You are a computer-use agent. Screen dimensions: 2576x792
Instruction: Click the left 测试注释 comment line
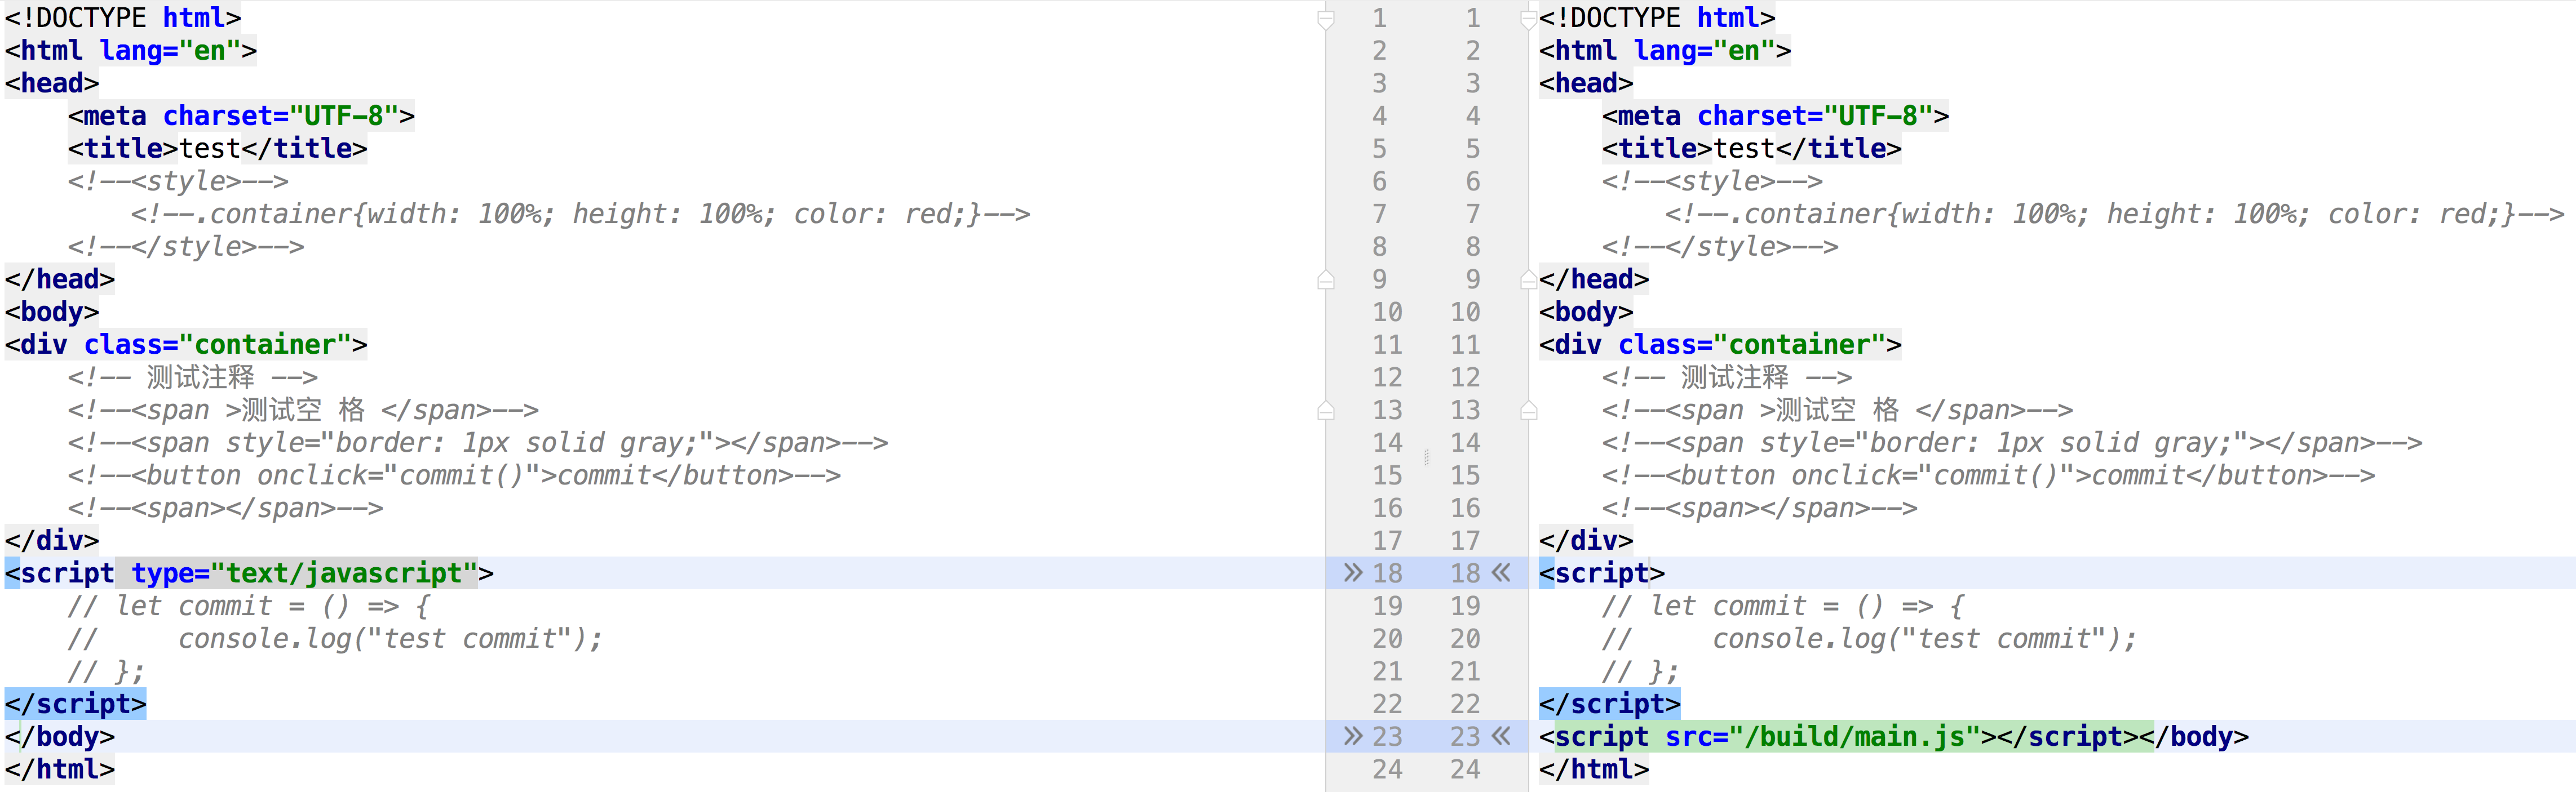pyautogui.click(x=193, y=377)
